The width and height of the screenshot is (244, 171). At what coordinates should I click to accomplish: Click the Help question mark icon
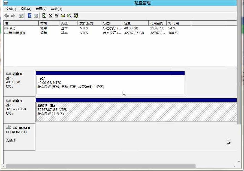[29, 16]
